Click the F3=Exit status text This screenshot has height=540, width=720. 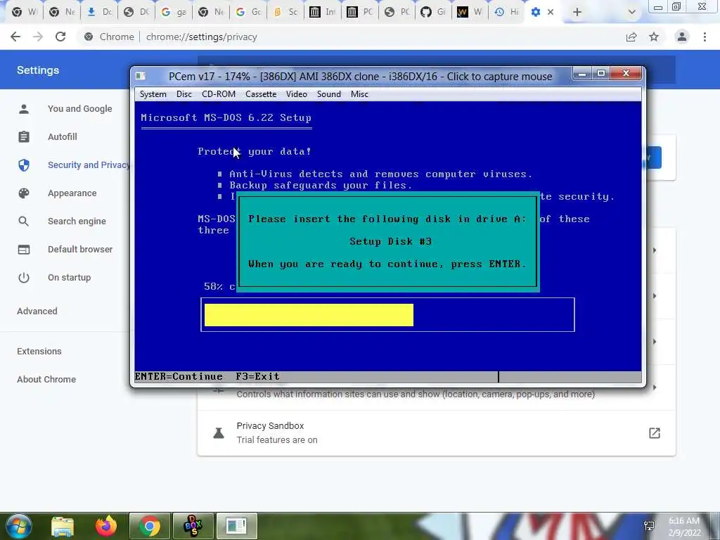[x=257, y=377]
